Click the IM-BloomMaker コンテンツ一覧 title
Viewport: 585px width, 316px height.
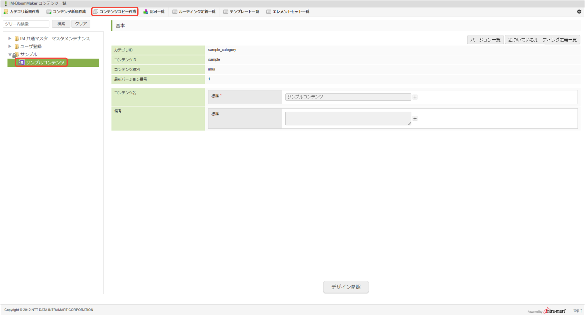[38, 3]
